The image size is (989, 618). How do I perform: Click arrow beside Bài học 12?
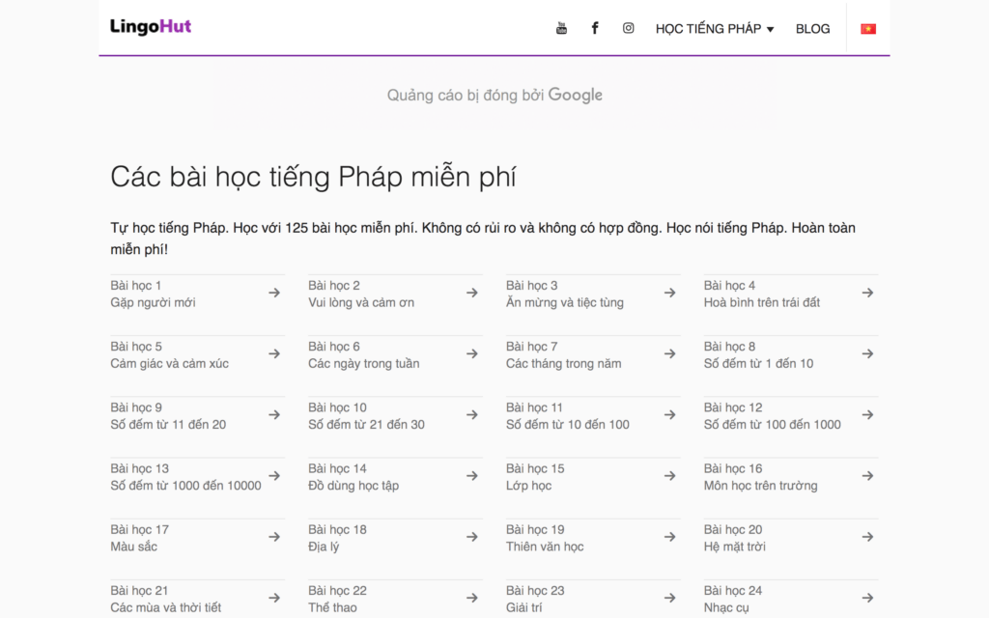(868, 415)
